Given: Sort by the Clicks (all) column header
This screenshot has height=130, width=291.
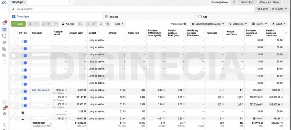Looking at the screenshot, I should [x=136, y=33].
